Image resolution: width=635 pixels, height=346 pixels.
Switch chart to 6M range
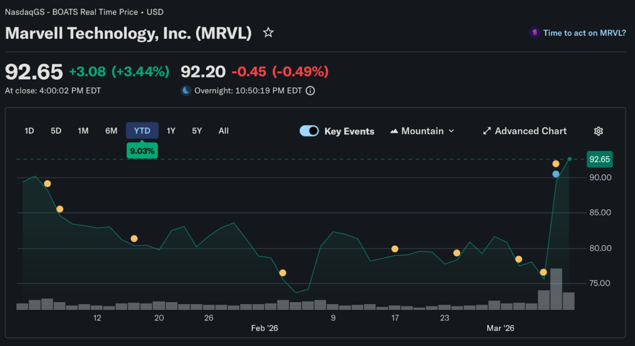(x=111, y=131)
